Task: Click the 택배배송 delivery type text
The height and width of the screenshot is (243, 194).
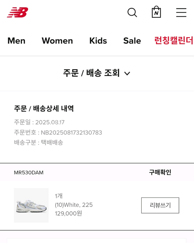Action: click(x=52, y=142)
